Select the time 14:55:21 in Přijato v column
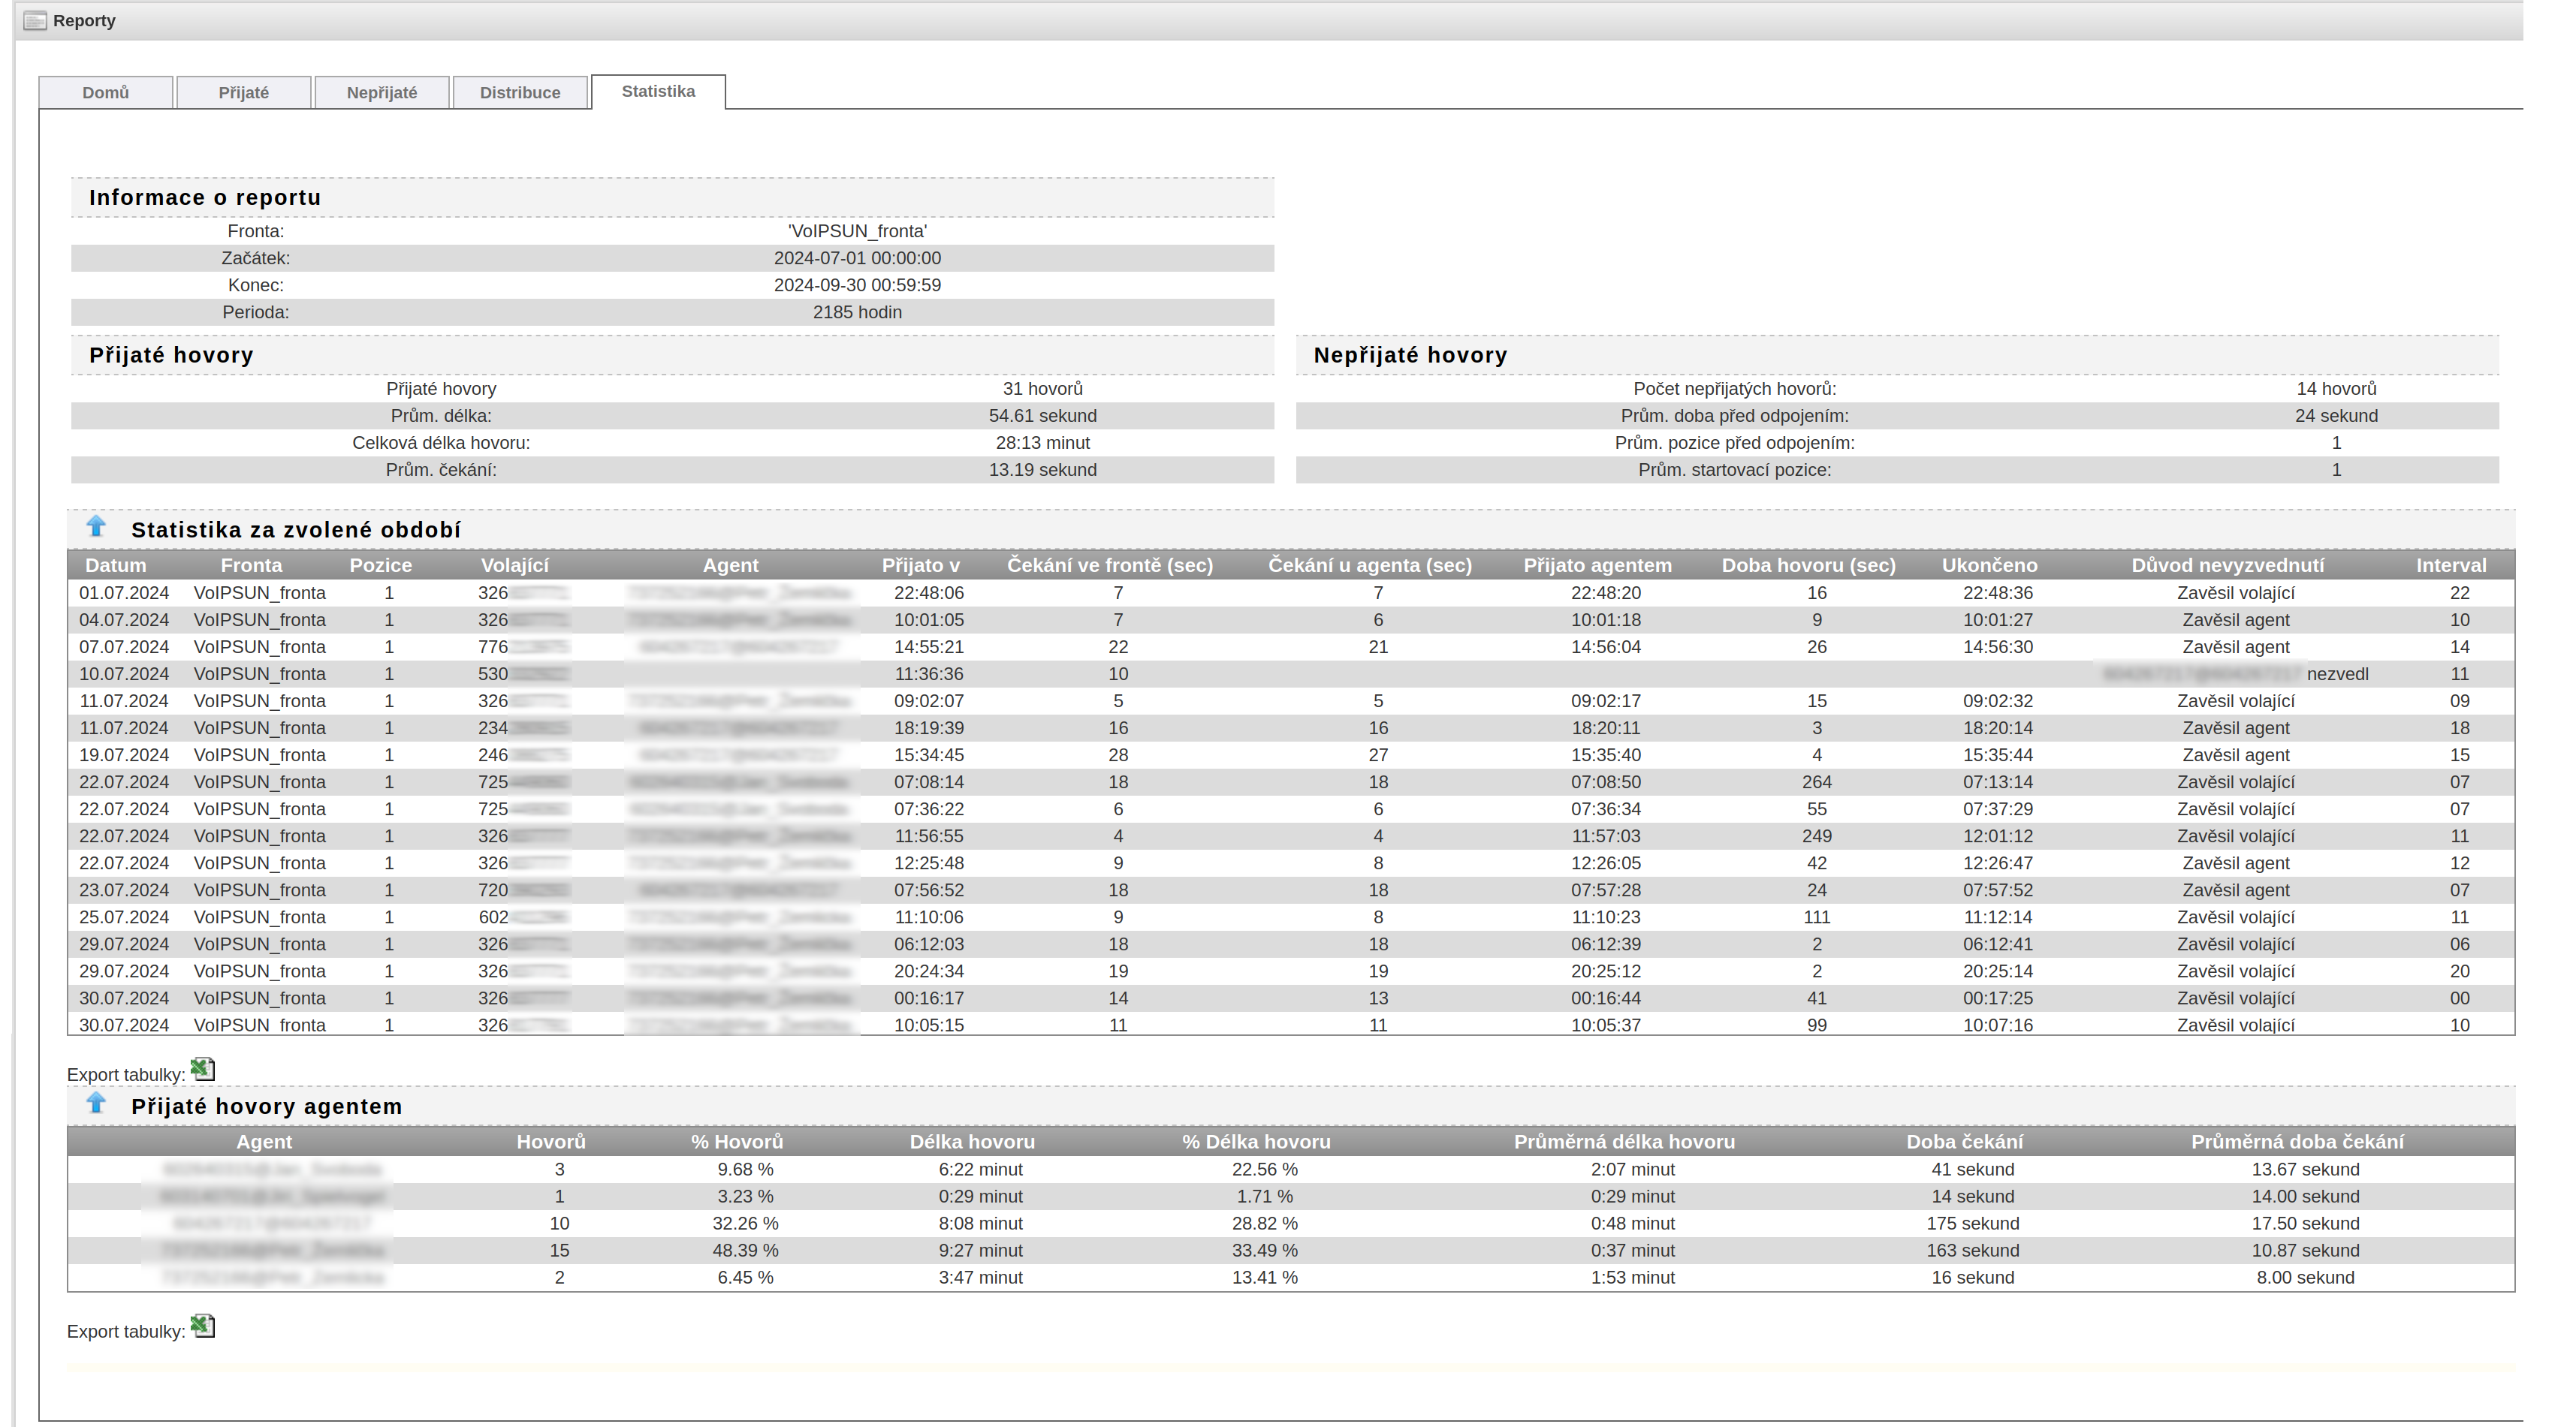Viewport: 2576px width, 1427px height. tap(929, 648)
